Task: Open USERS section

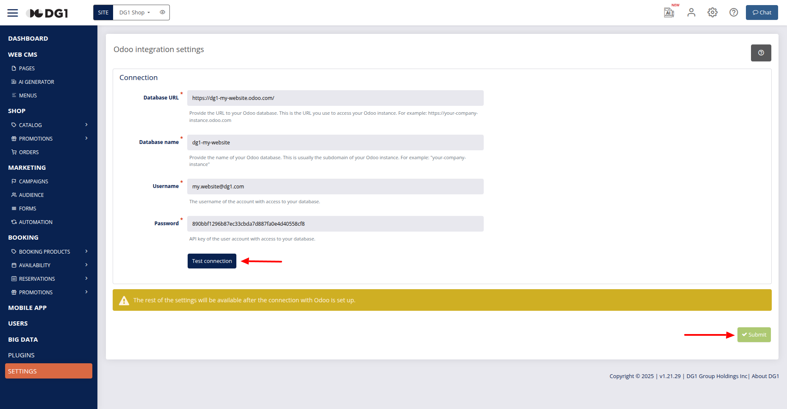Action: coord(18,323)
